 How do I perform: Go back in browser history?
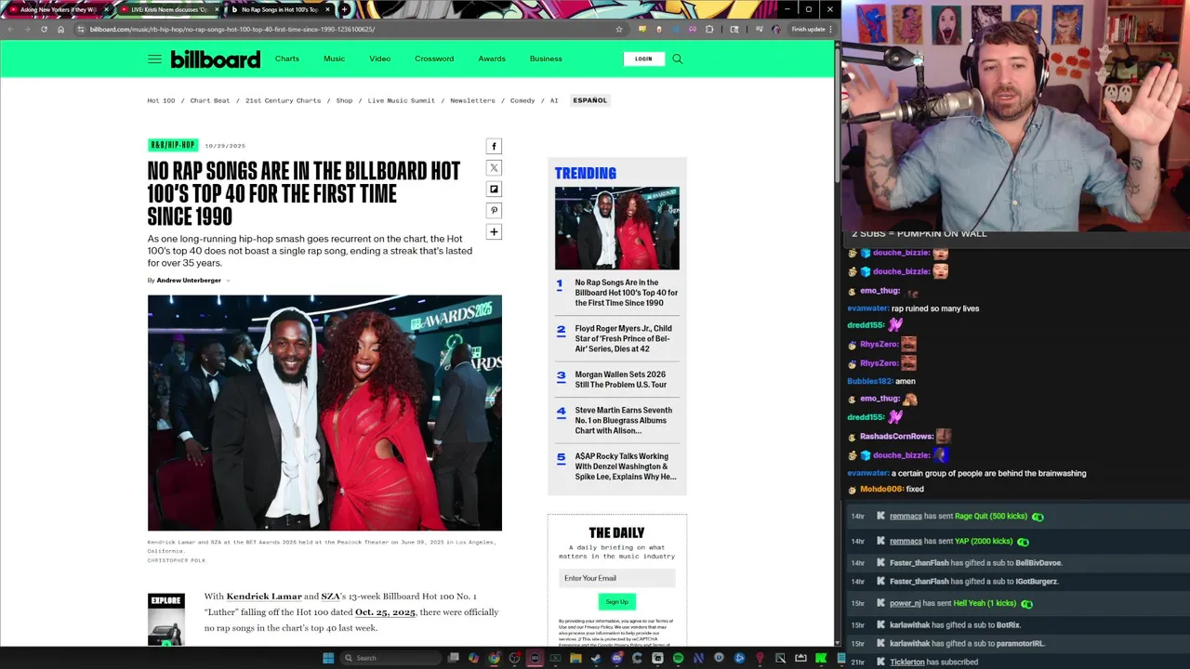(x=10, y=29)
